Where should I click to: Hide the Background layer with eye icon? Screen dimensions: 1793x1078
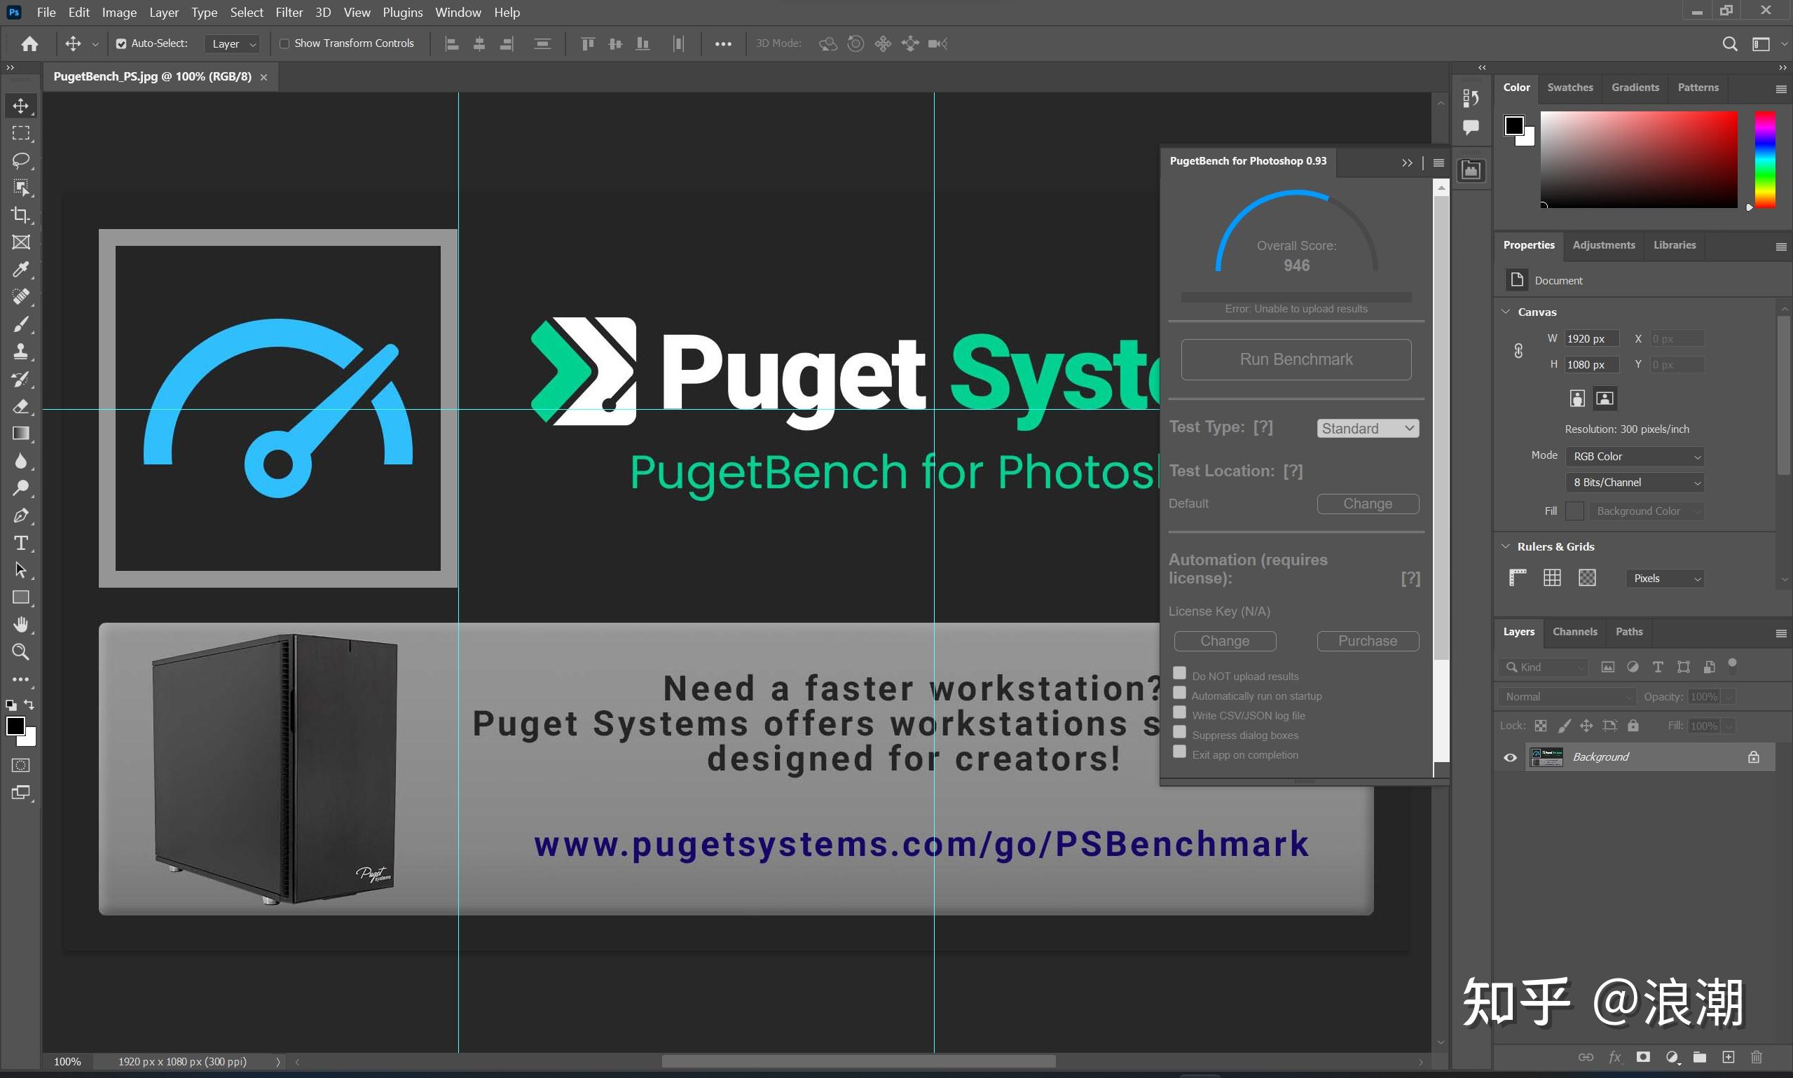(x=1511, y=758)
